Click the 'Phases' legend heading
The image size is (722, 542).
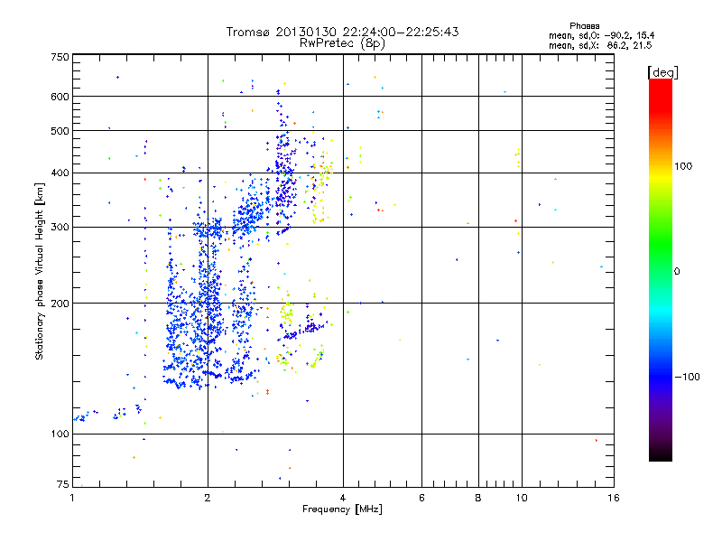click(x=584, y=26)
